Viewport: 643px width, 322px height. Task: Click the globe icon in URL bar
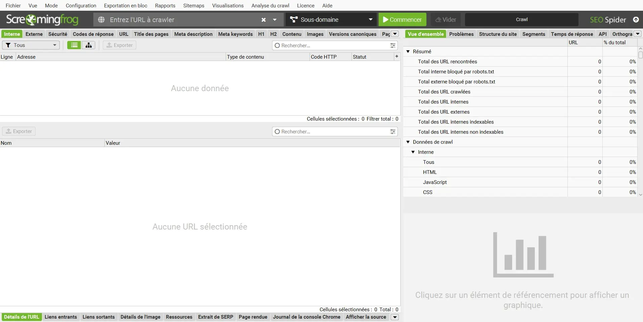point(101,20)
